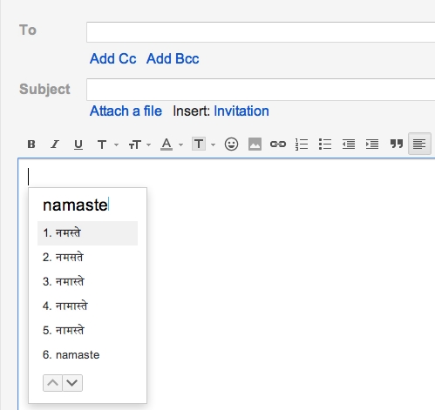The width and height of the screenshot is (435, 410).
Task: Open font family dropdown
Action: (107, 145)
